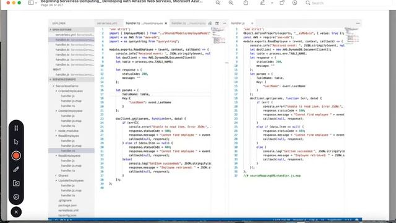The image size is (396, 223).
Task: Click the right editor minimap
Action: click(352, 35)
